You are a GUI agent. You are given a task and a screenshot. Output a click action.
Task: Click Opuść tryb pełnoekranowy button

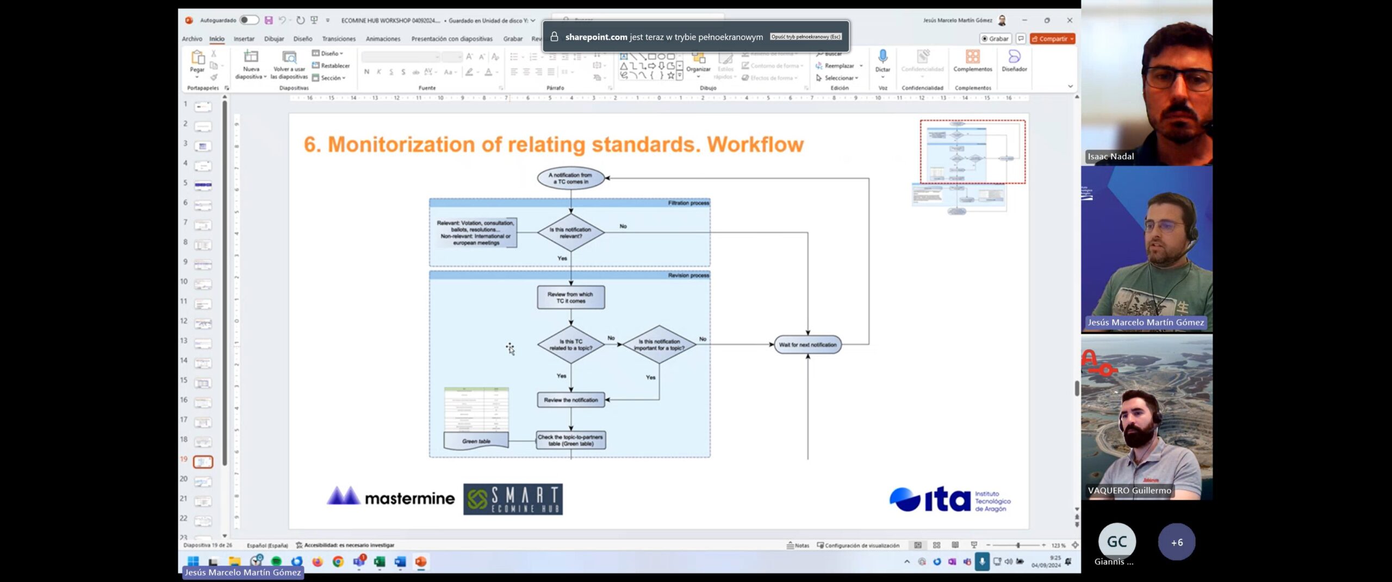(805, 37)
